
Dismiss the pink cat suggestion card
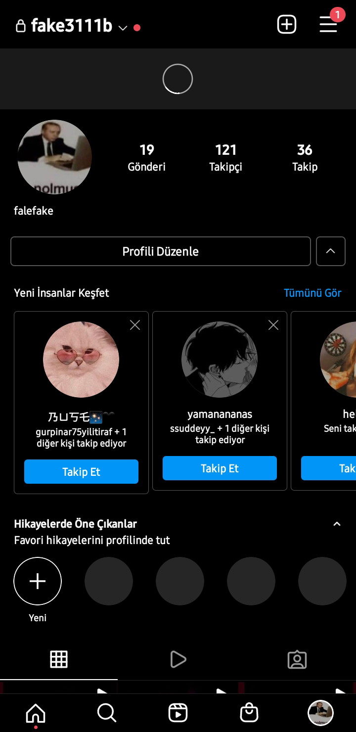tap(135, 325)
